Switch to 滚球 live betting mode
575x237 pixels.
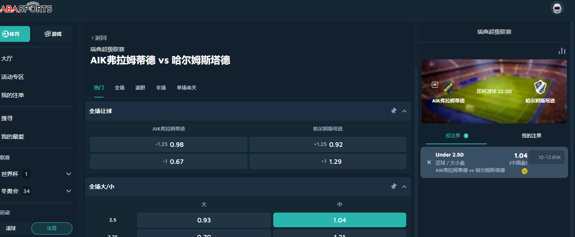[x=11, y=228]
